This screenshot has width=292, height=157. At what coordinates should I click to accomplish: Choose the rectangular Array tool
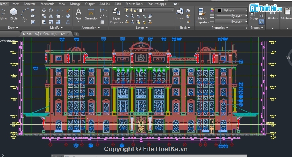coord(58,22)
